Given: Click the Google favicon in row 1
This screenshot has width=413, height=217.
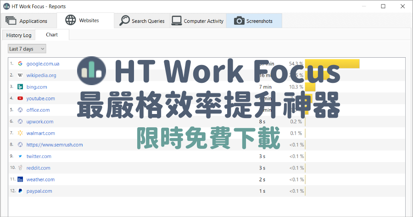Looking at the screenshot, I should coord(20,64).
